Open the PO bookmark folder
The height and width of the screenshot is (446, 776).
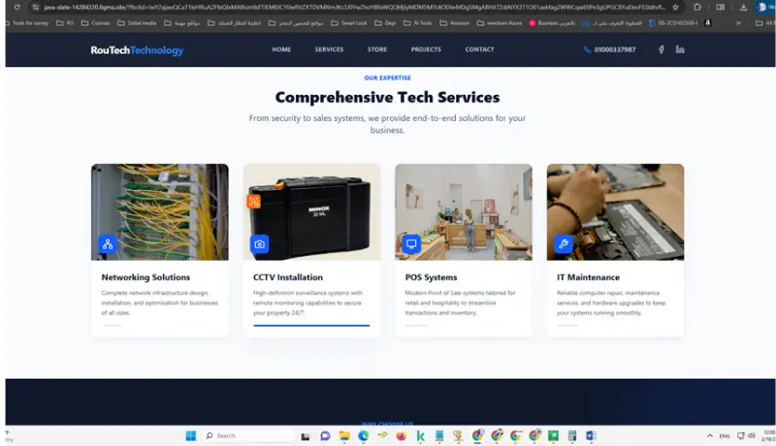coord(65,23)
